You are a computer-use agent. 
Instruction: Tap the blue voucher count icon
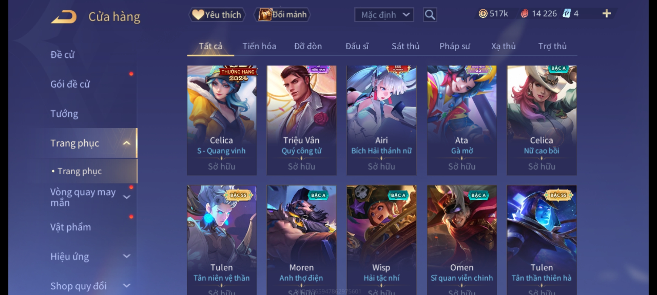pyautogui.click(x=566, y=14)
